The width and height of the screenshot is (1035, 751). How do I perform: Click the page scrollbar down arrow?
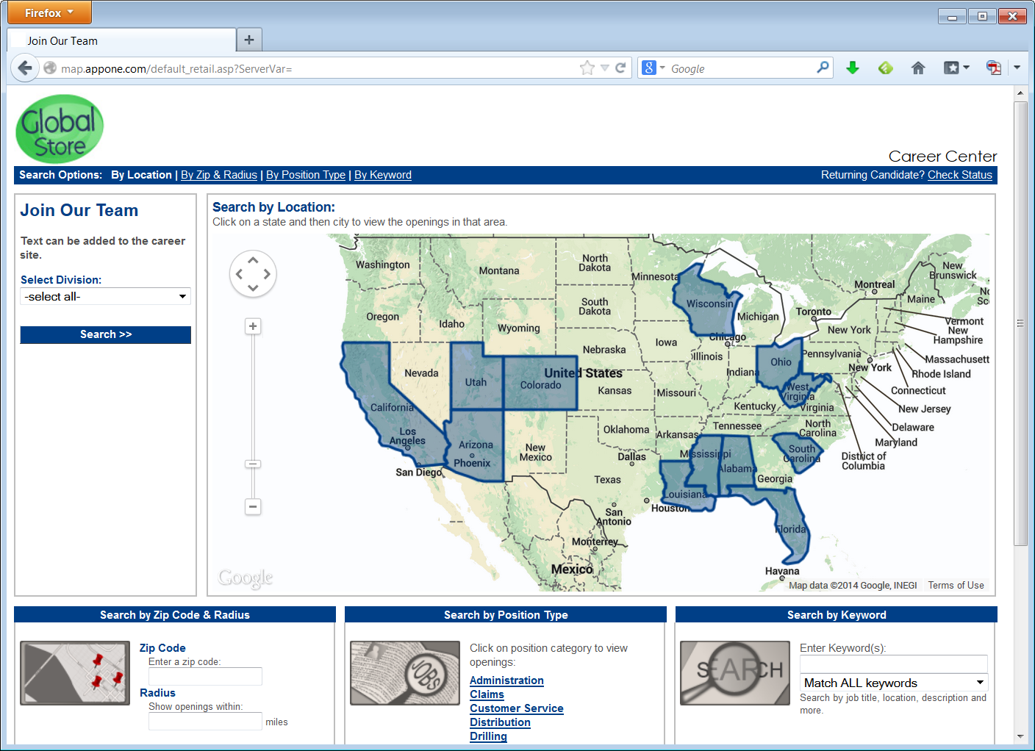pyautogui.click(x=1020, y=736)
